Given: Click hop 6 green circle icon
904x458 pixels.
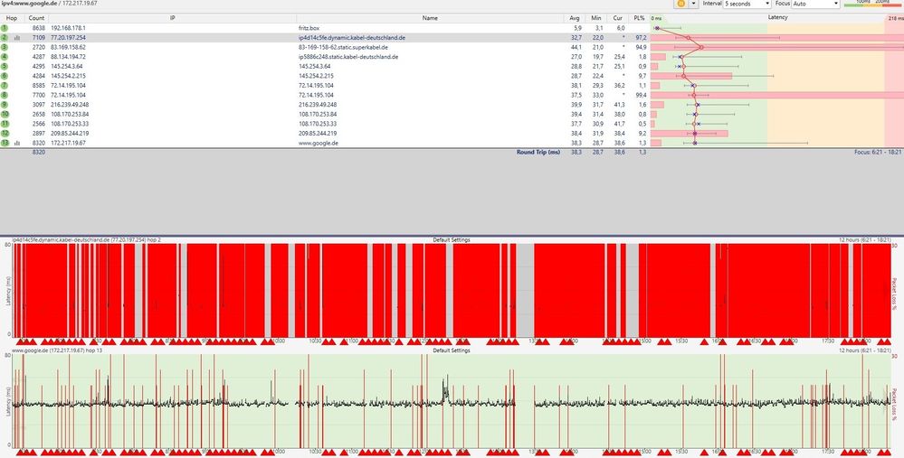Looking at the screenshot, I should [x=5, y=76].
